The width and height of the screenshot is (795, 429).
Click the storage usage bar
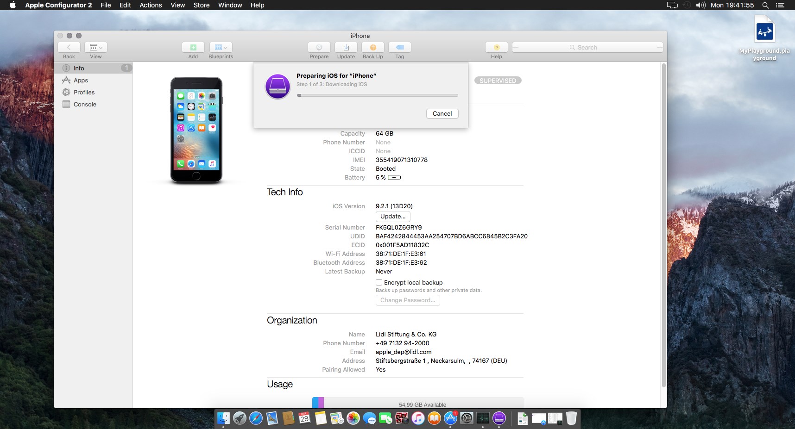[x=418, y=403]
